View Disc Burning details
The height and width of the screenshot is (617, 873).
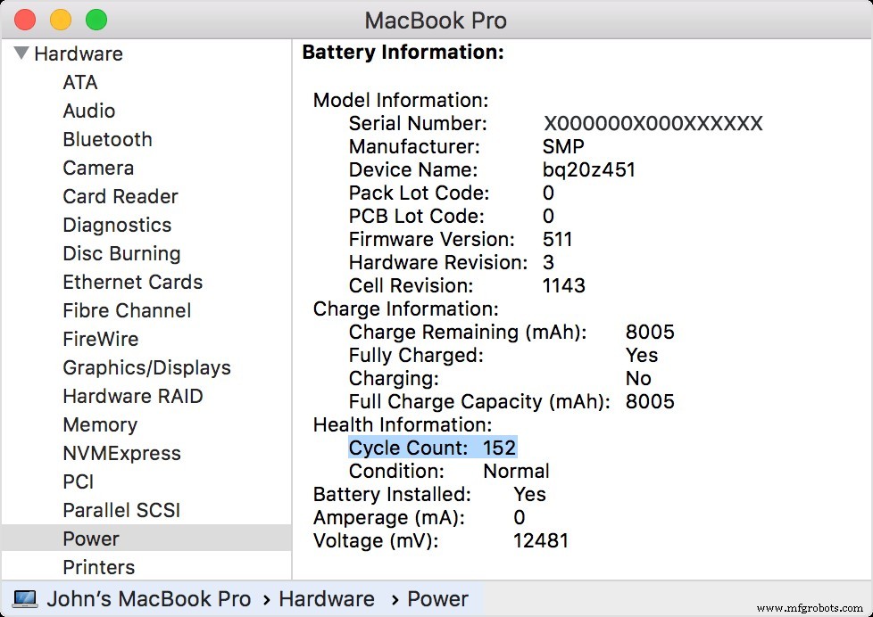coord(121,253)
